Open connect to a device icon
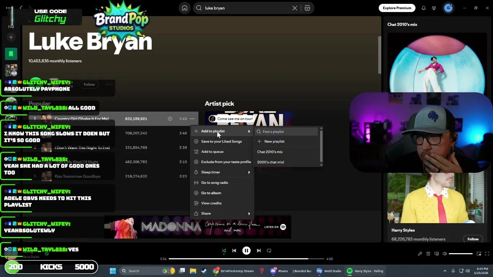This screenshot has width=493, height=277. 436,254
